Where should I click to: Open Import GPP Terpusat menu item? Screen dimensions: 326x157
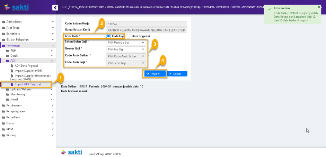pos(27,84)
